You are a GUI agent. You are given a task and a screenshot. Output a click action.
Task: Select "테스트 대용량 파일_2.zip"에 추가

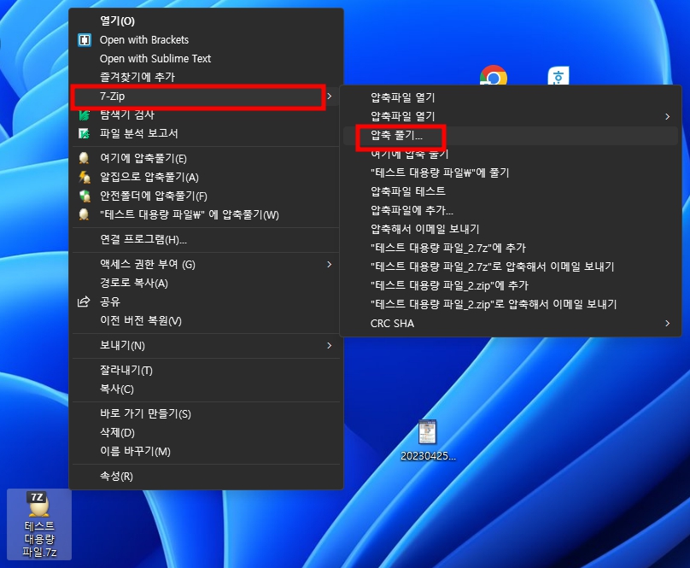[x=511, y=286]
